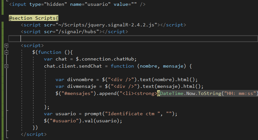Click the $("#usuario").val(usuario) statement
This screenshot has width=258, height=140.
coord(83,121)
